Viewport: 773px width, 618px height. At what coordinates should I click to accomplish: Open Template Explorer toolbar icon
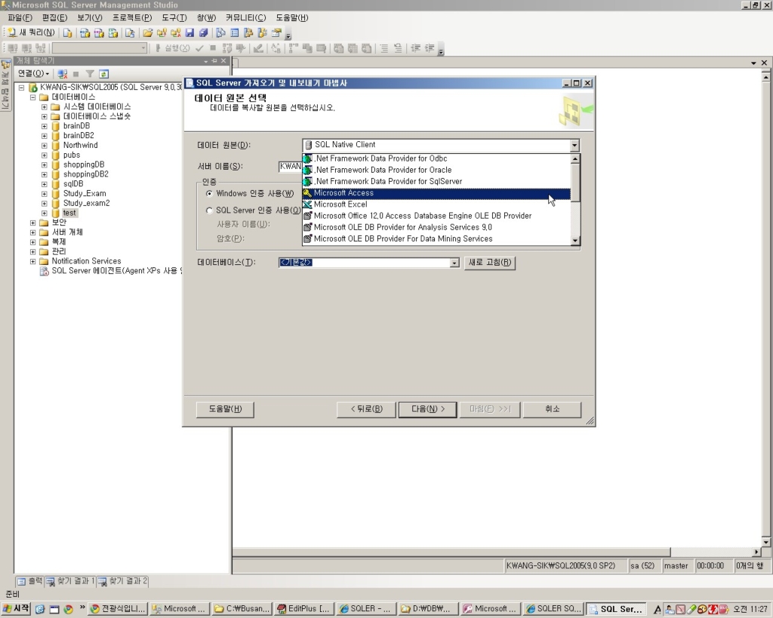tap(262, 33)
